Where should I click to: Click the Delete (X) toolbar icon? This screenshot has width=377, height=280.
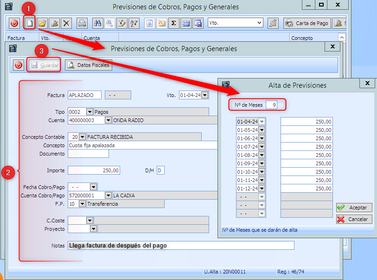(x=67, y=23)
